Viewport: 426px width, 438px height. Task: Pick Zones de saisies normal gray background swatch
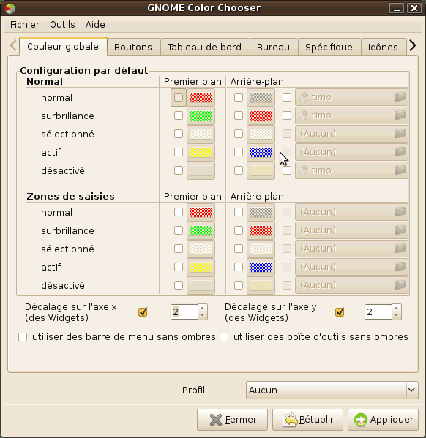pyautogui.click(x=261, y=212)
